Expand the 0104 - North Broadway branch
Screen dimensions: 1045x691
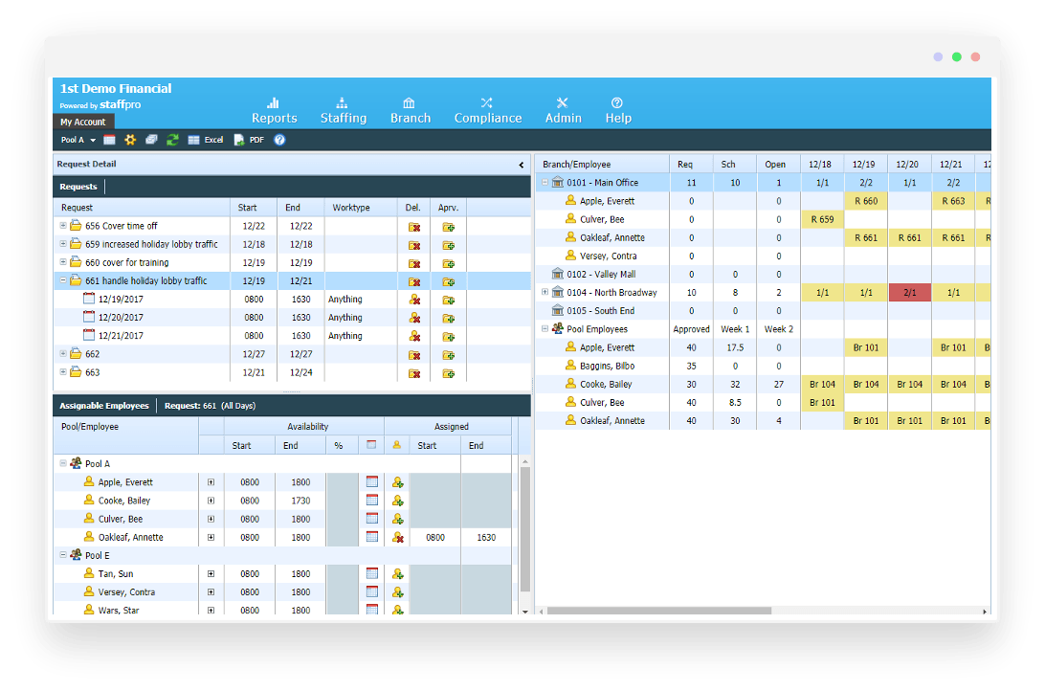pos(545,292)
